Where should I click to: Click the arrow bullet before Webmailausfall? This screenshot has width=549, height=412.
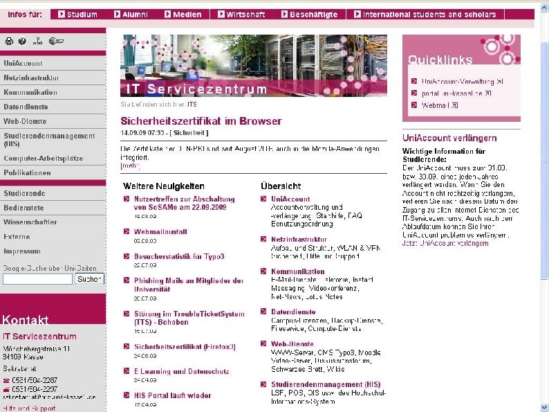coord(127,231)
